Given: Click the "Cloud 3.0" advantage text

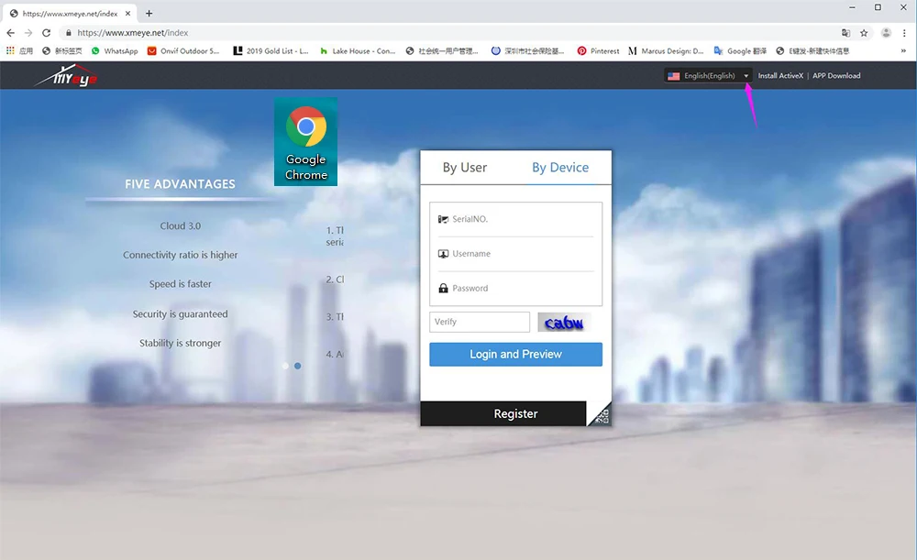Looking at the screenshot, I should 180,225.
